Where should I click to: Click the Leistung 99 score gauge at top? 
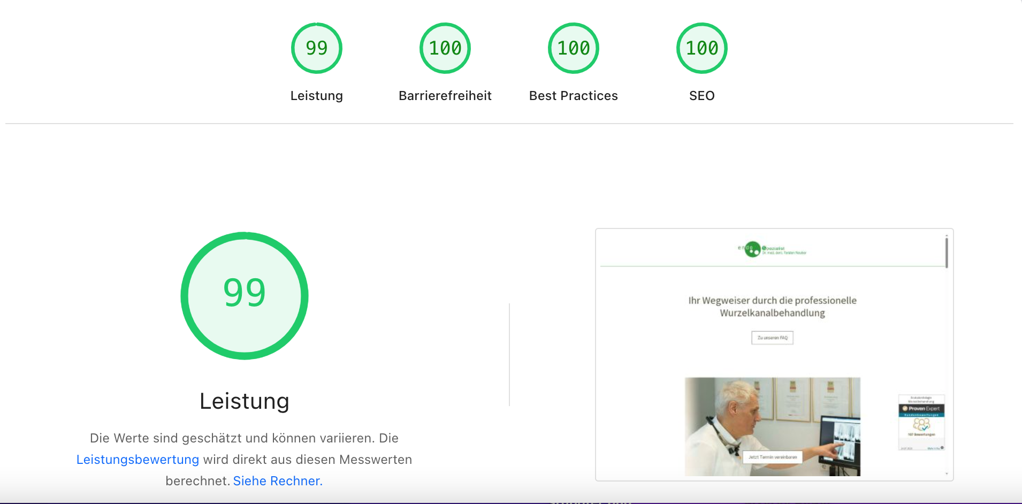pyautogui.click(x=316, y=48)
